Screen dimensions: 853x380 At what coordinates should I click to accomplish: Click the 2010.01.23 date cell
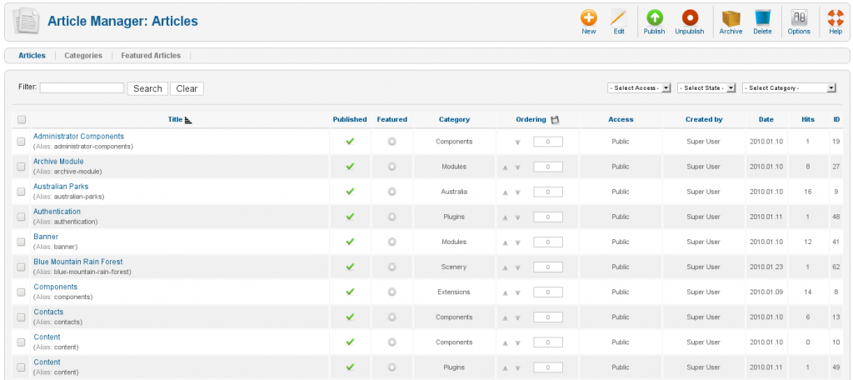coord(766,267)
